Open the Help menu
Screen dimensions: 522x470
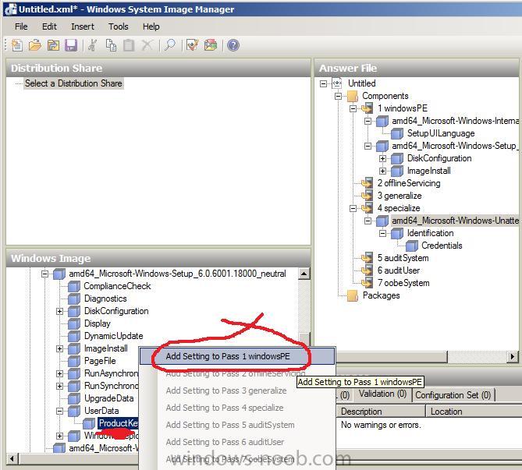point(151,27)
